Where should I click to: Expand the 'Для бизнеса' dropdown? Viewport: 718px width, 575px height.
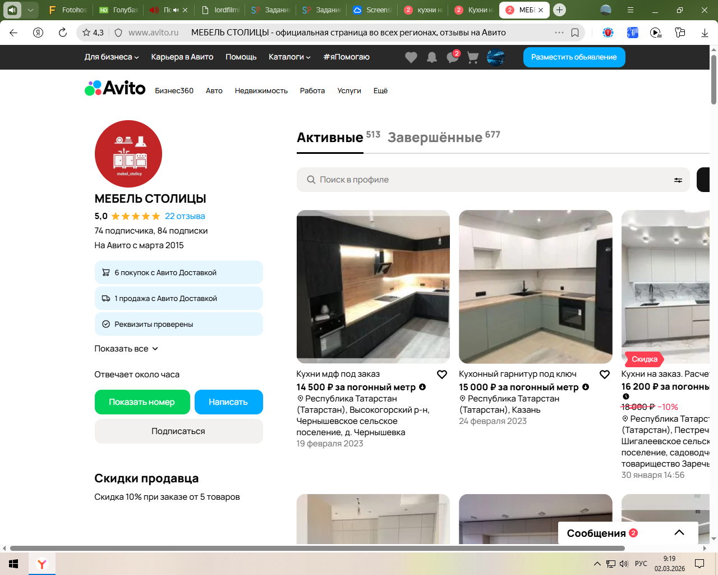(x=112, y=57)
